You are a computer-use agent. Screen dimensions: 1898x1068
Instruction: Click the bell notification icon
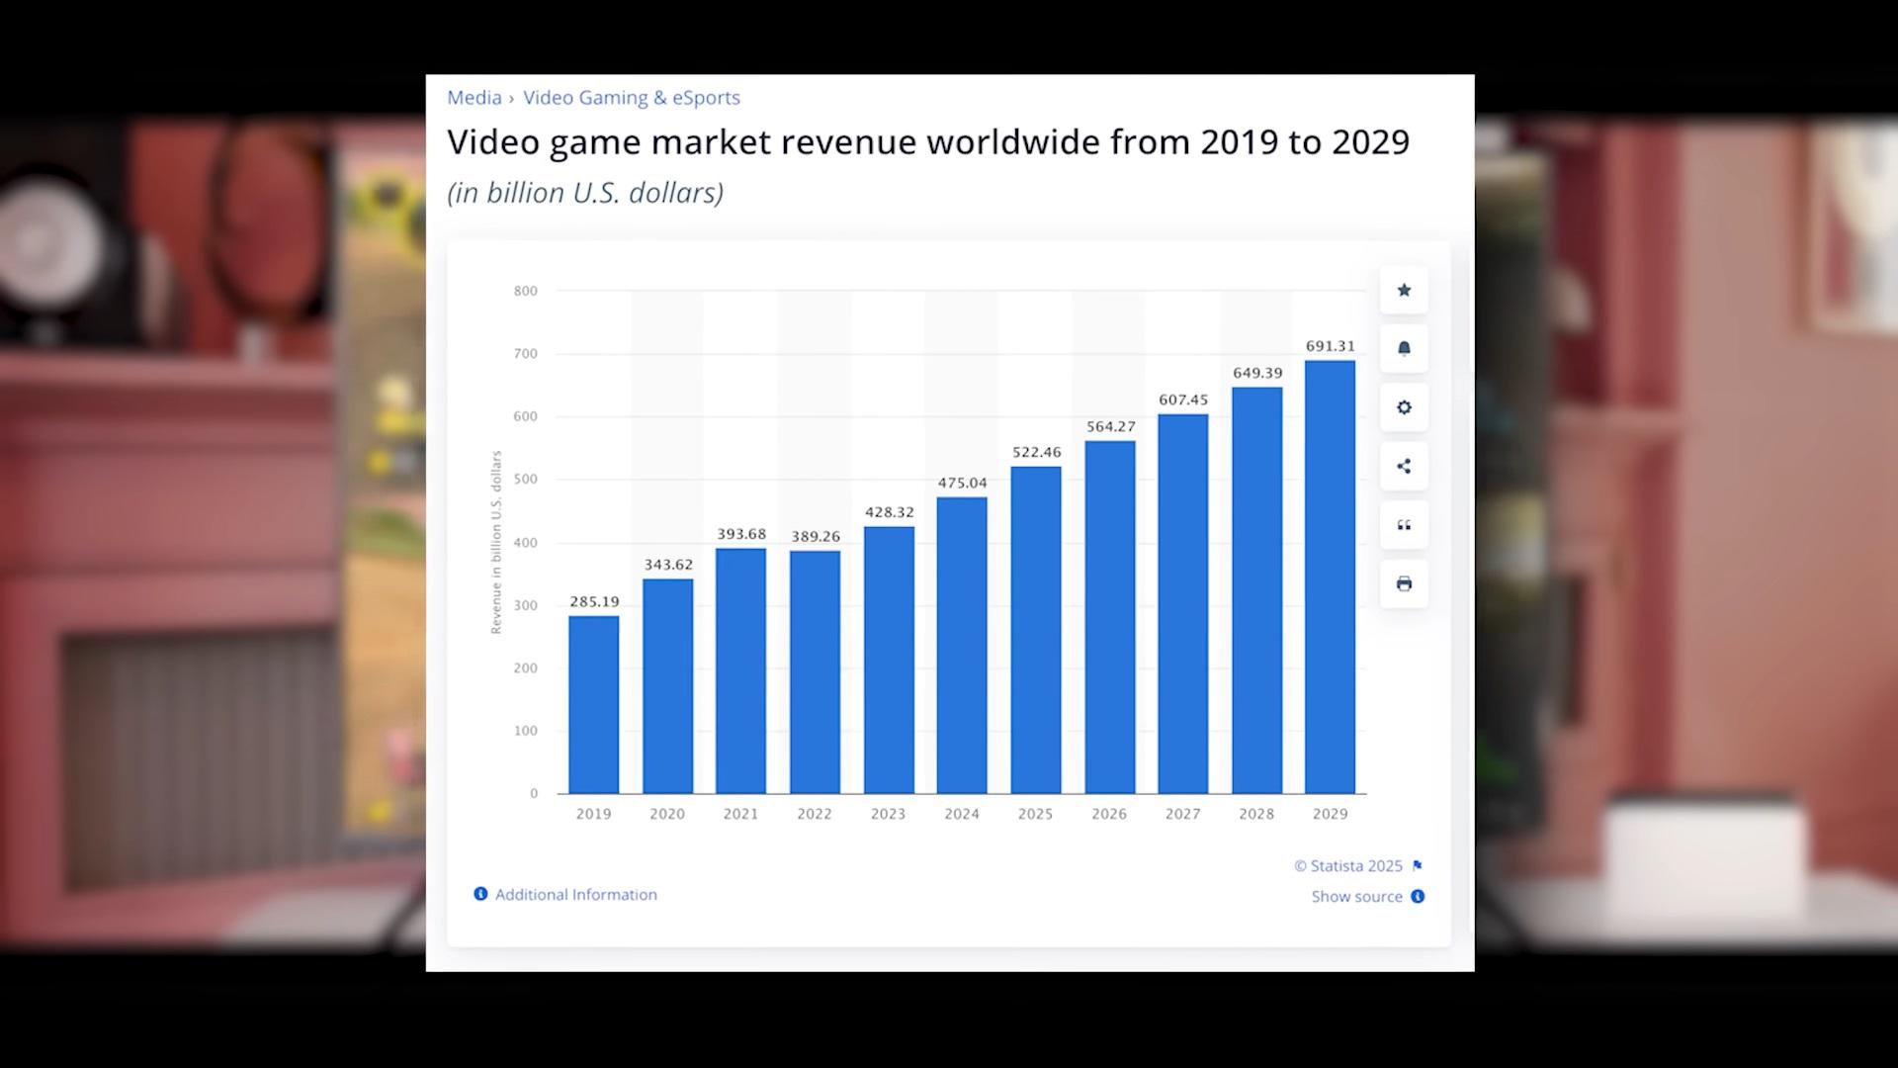click(1404, 348)
